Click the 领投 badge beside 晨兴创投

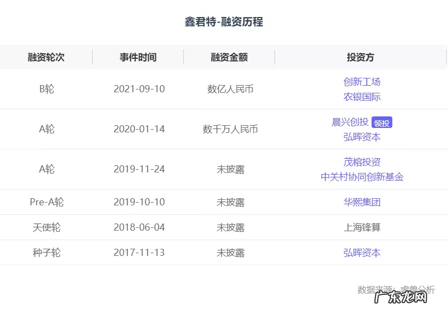pos(382,122)
